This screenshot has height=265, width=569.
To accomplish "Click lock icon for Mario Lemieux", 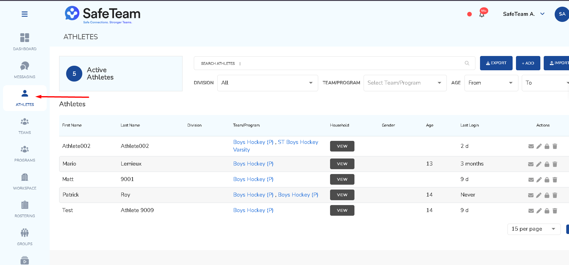I will (x=547, y=164).
